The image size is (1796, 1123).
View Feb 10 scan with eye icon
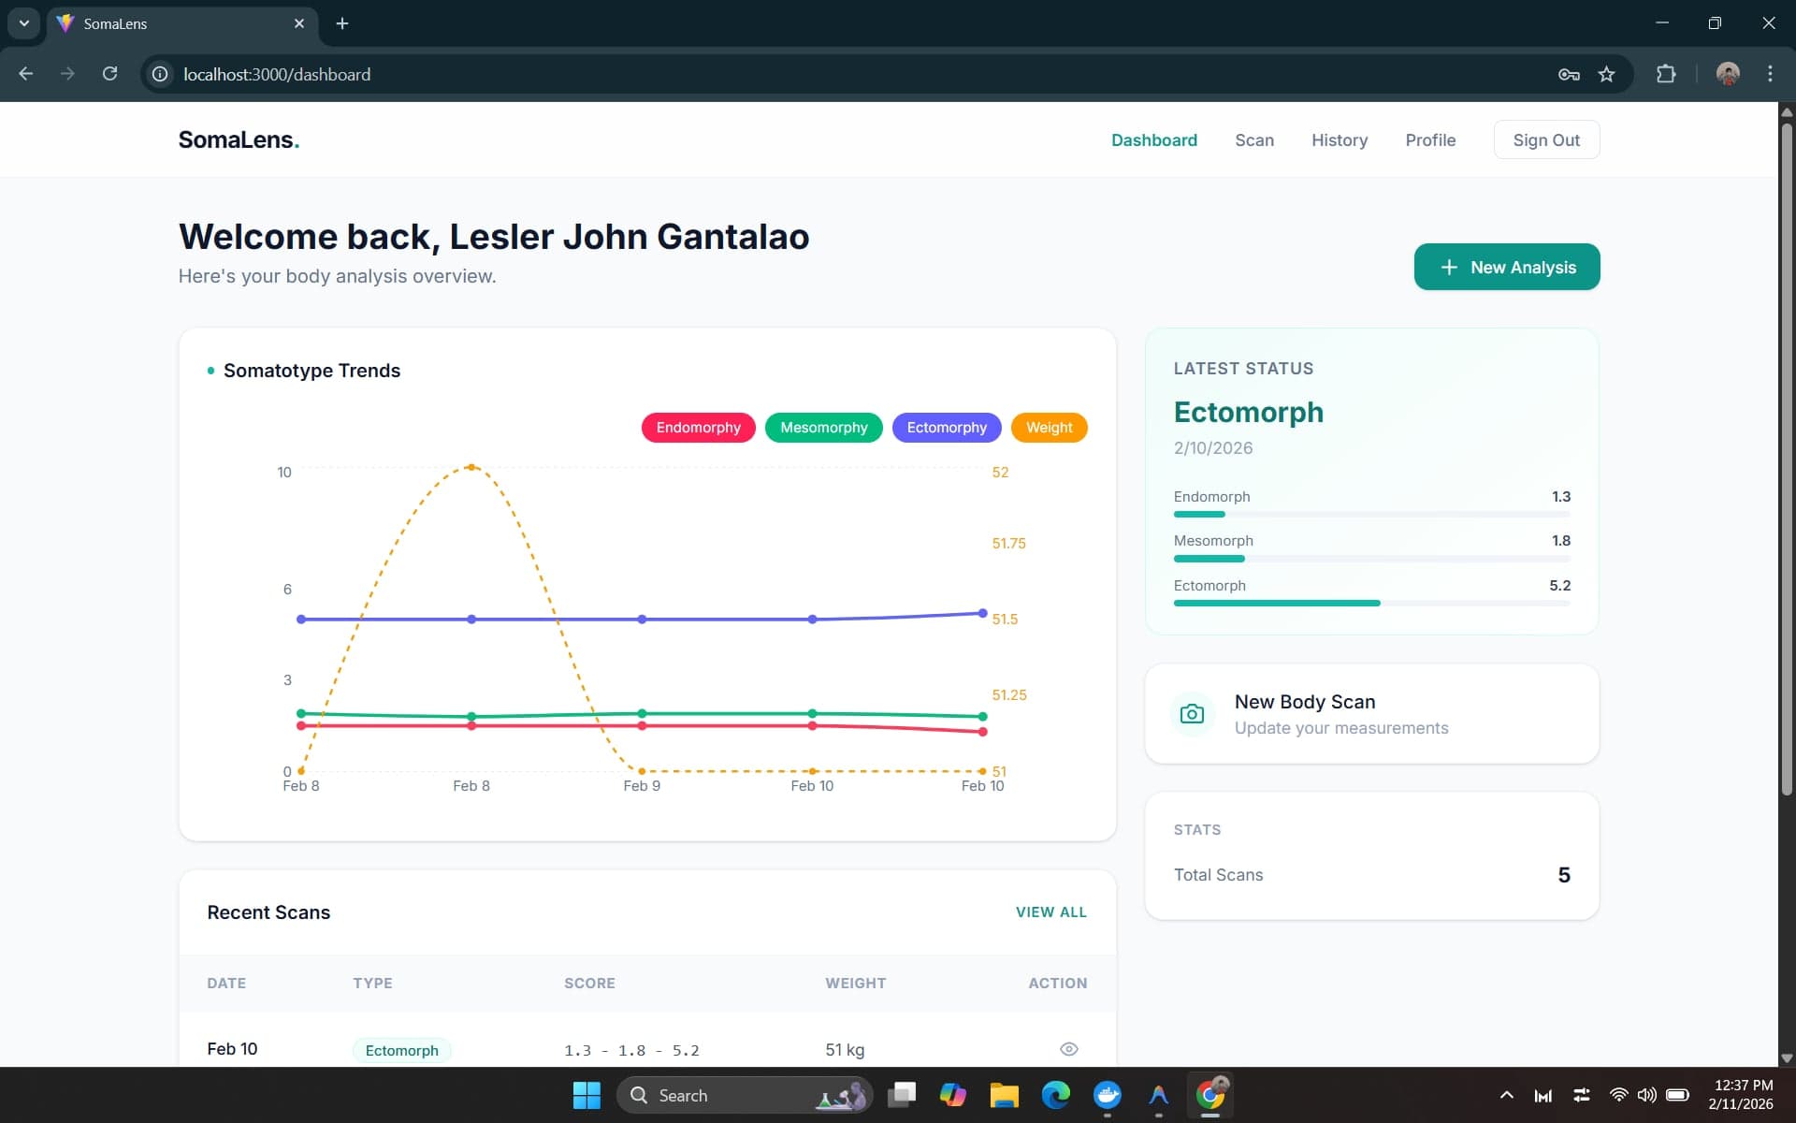coord(1069,1049)
